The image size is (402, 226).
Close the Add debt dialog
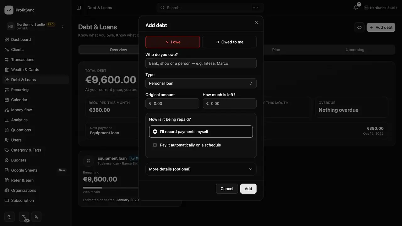click(257, 23)
